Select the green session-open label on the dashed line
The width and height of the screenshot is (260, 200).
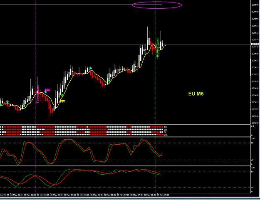pos(157,48)
